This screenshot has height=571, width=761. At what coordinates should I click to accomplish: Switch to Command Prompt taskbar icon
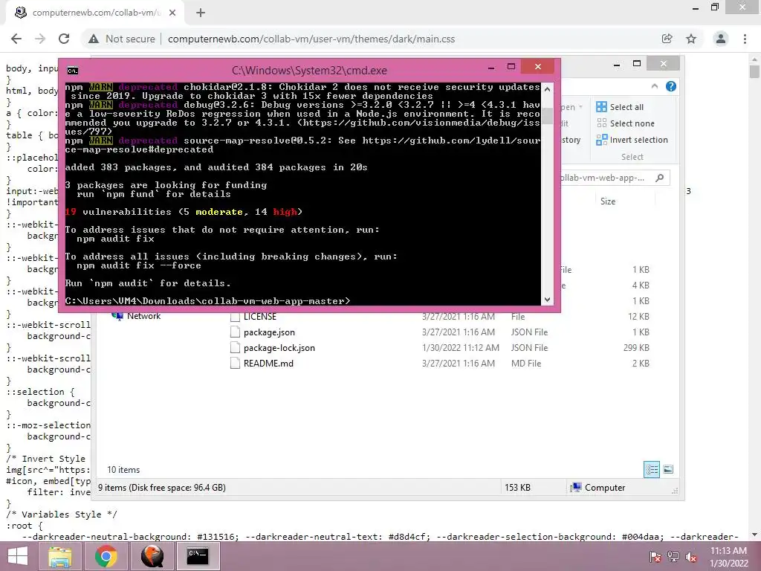point(198,556)
